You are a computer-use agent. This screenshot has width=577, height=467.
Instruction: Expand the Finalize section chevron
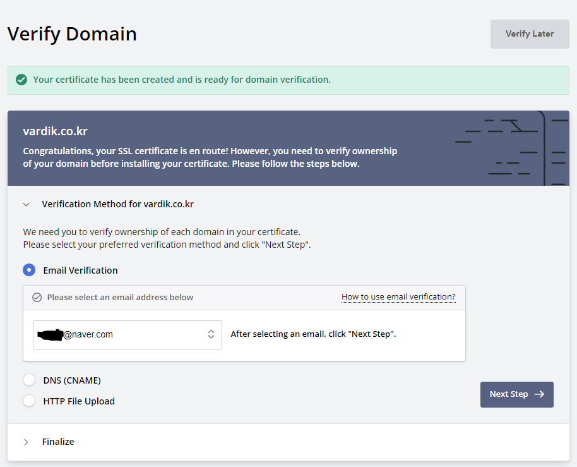point(26,442)
